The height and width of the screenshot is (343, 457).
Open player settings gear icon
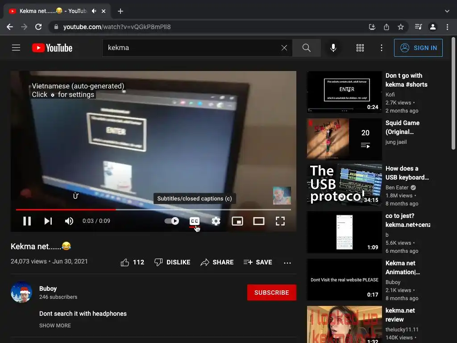(216, 221)
